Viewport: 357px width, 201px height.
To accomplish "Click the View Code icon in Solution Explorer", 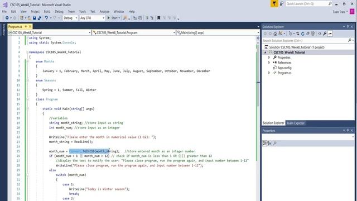I will point(320,33).
